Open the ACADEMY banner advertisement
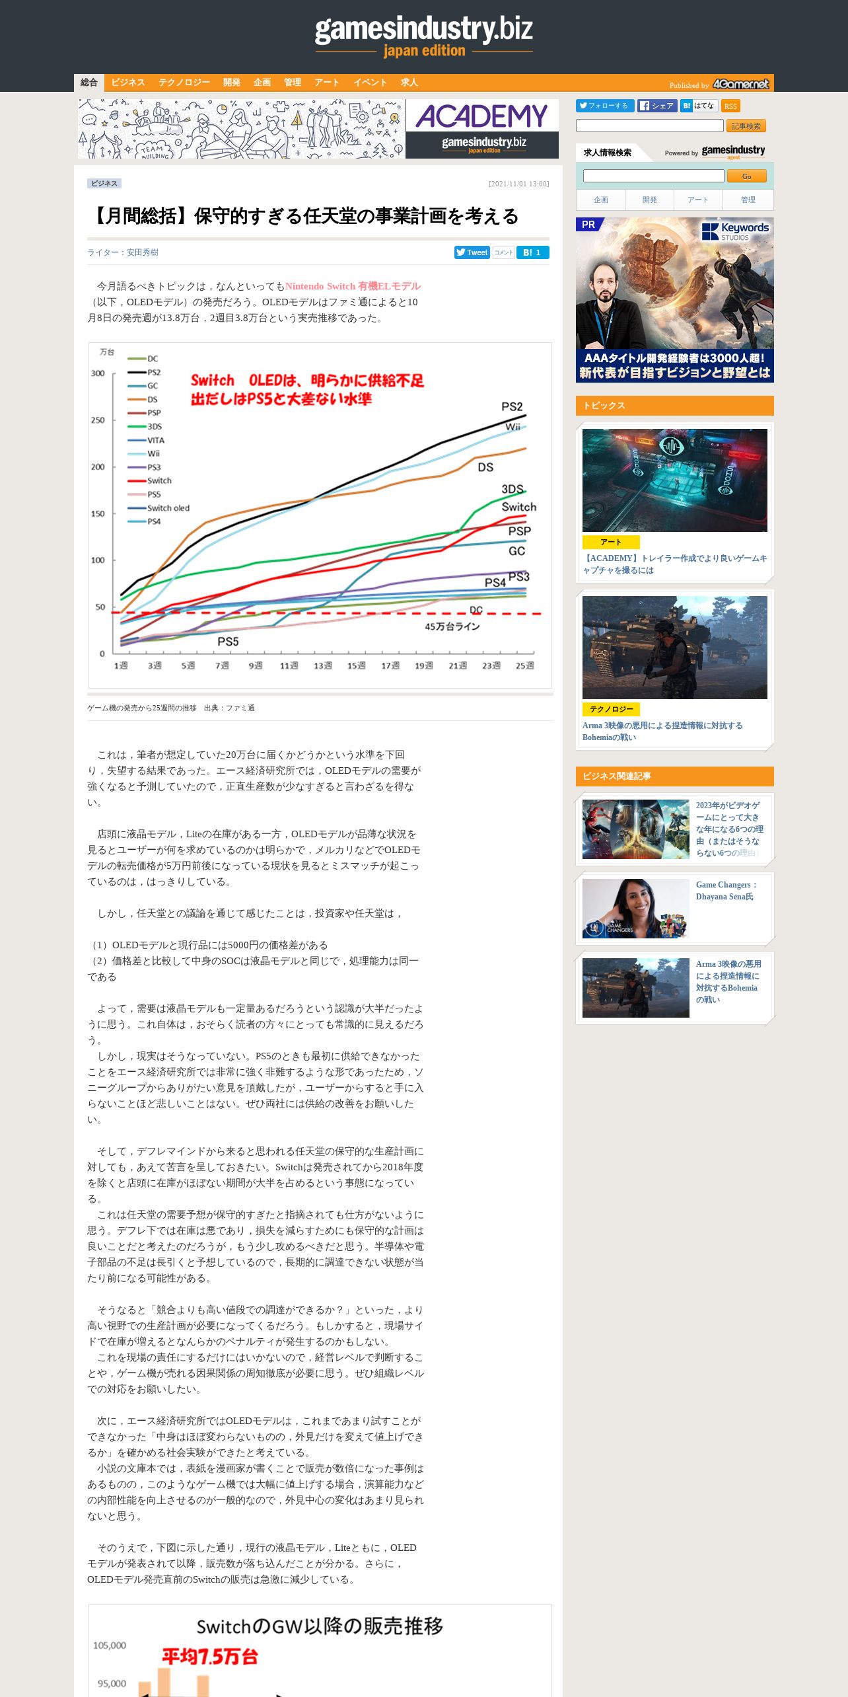The image size is (848, 1697). (318, 129)
